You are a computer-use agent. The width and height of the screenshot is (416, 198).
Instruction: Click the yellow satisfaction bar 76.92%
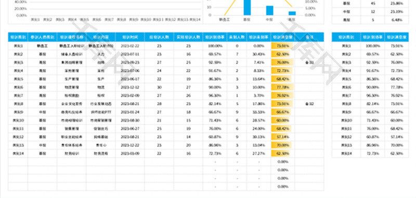(282, 95)
